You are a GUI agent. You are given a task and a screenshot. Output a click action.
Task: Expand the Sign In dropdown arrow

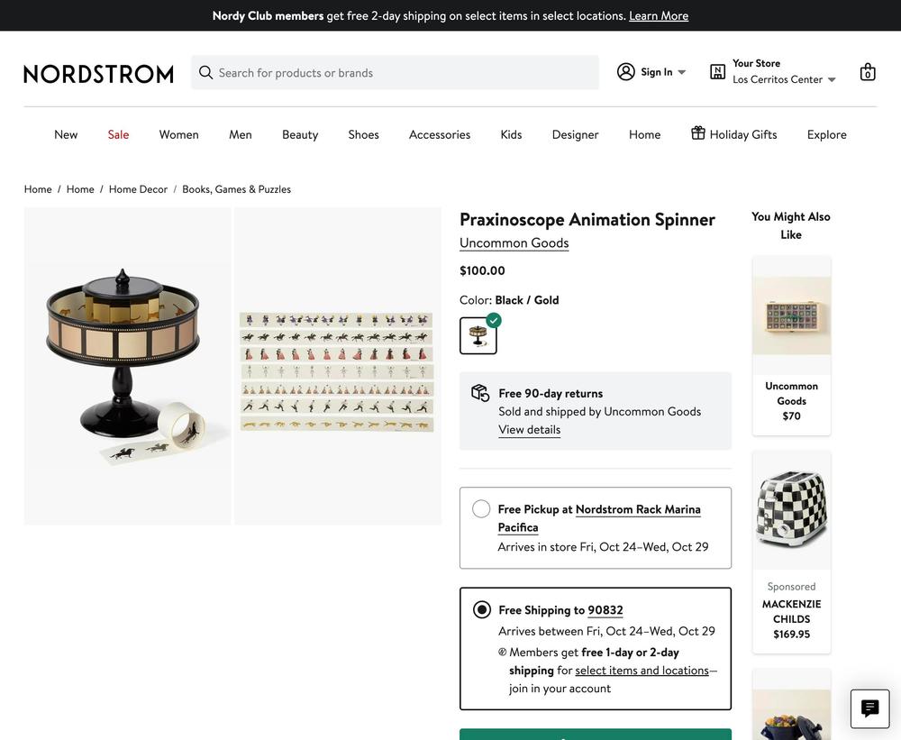point(682,72)
